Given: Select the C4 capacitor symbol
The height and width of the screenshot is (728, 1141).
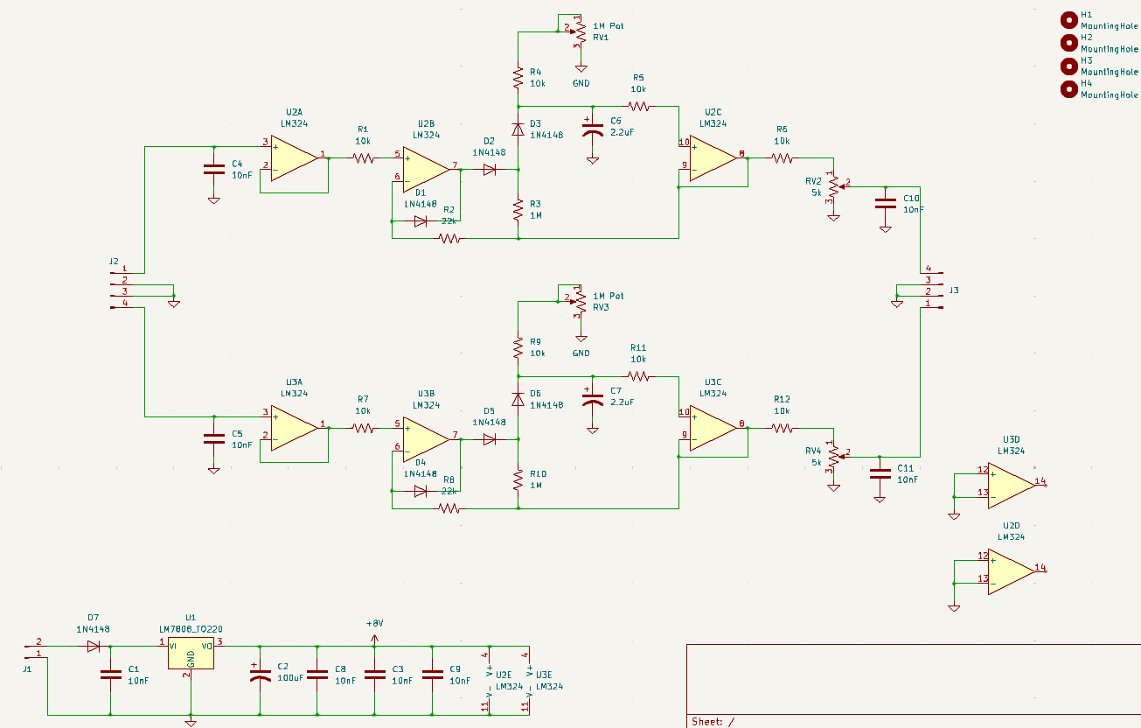Looking at the screenshot, I should (x=213, y=170).
